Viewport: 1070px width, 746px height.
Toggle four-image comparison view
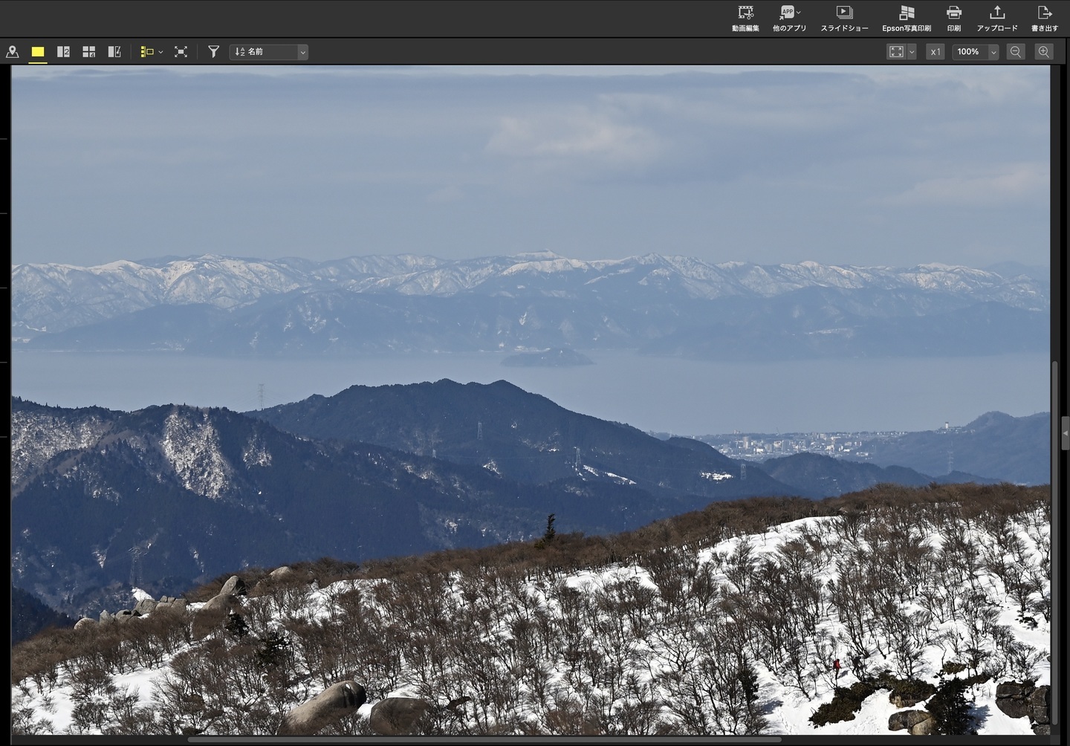point(88,52)
